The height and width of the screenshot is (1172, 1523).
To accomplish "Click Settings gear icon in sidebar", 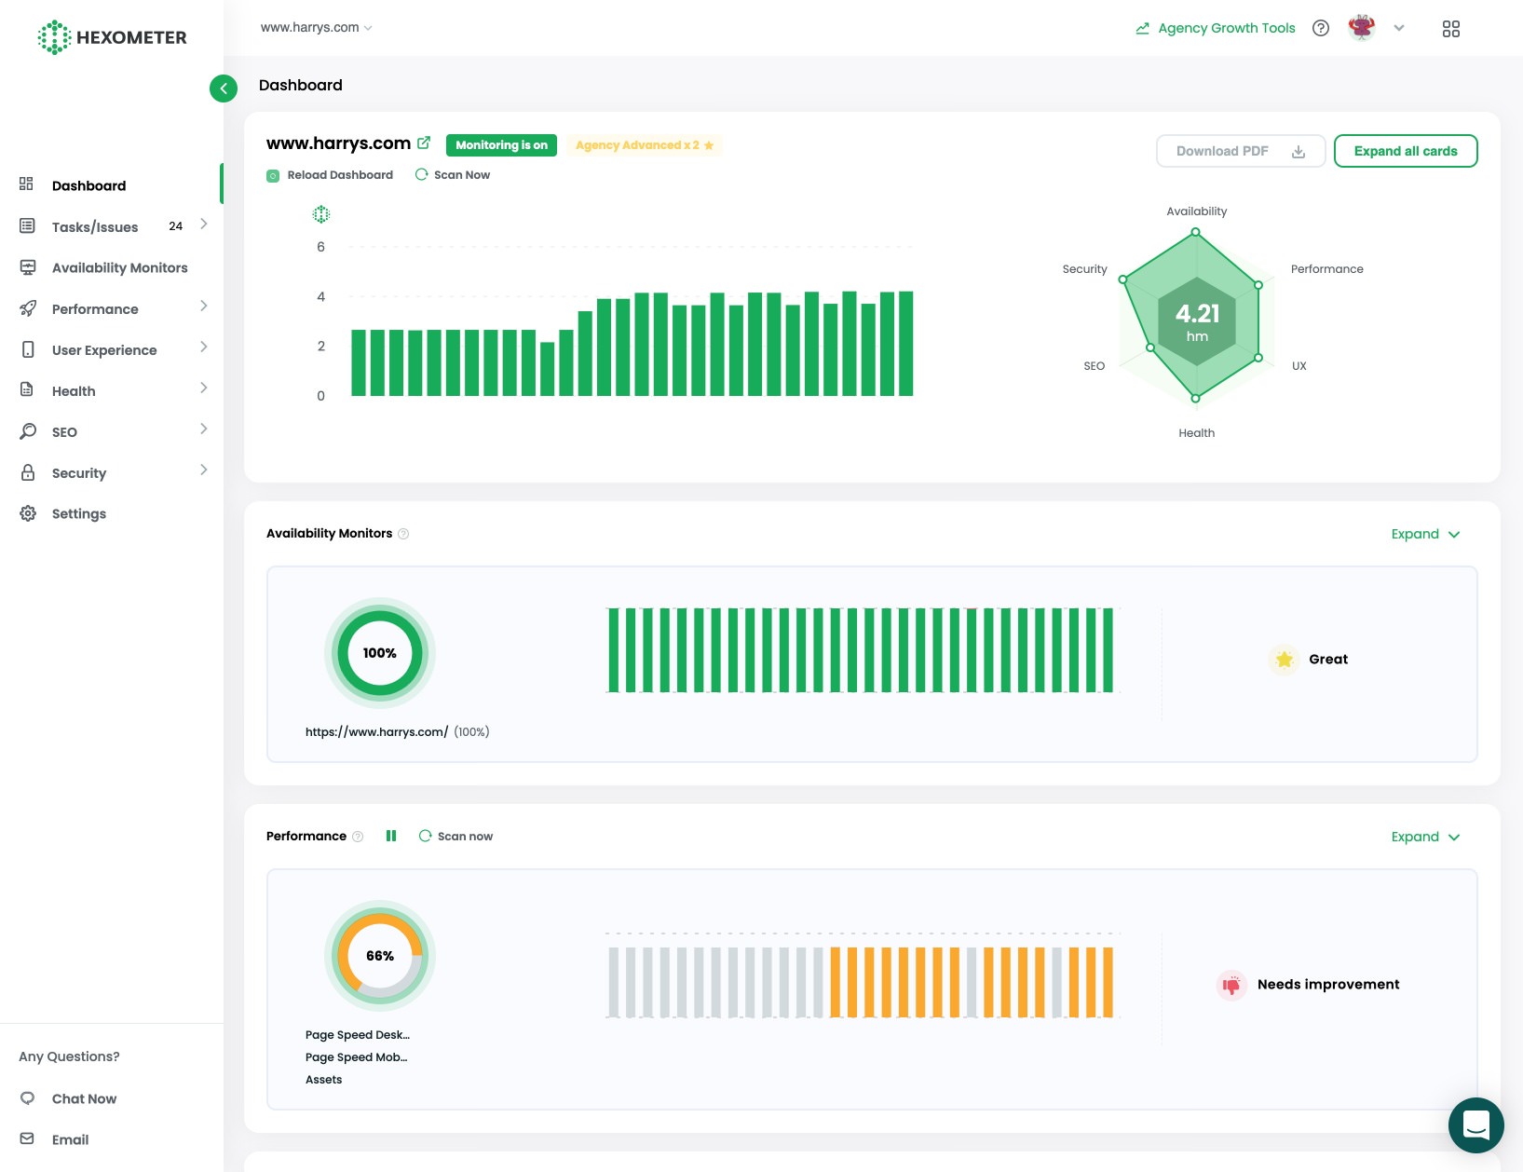I will (28, 513).
